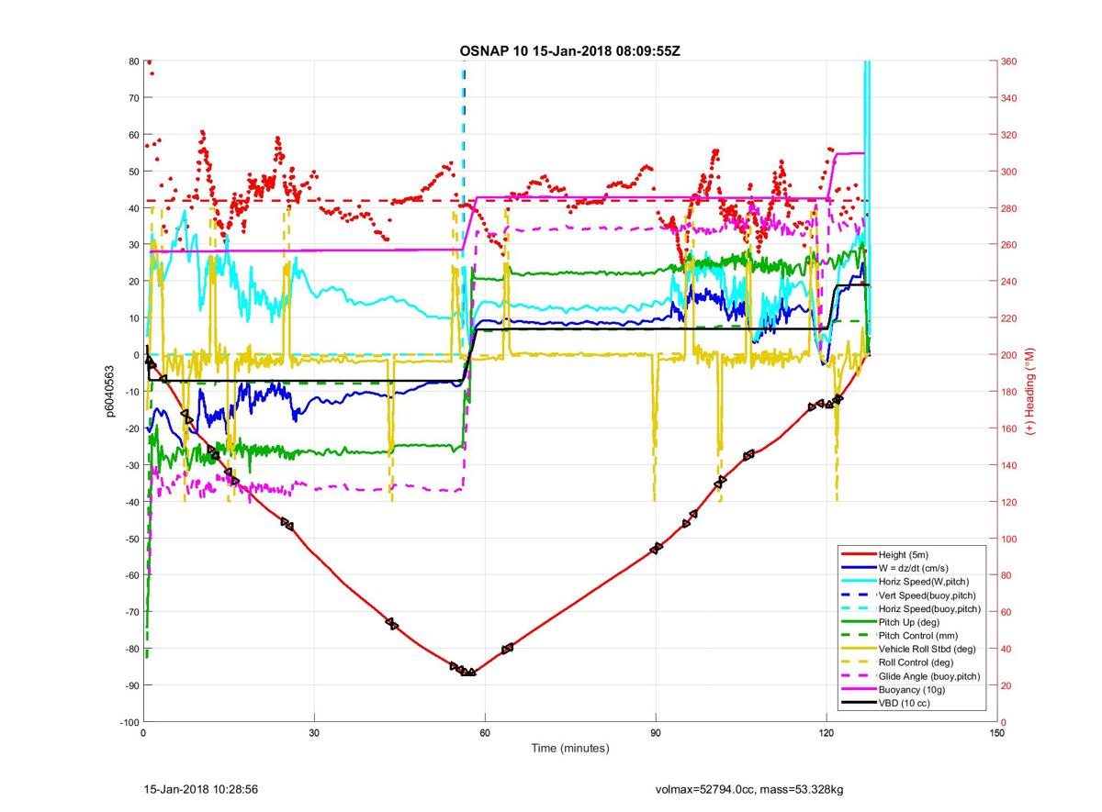Viewport: 1102px width, 812px height.
Task: Pick the Horiz Speed(buoy,pitch) legend entry
Action: 910,608
